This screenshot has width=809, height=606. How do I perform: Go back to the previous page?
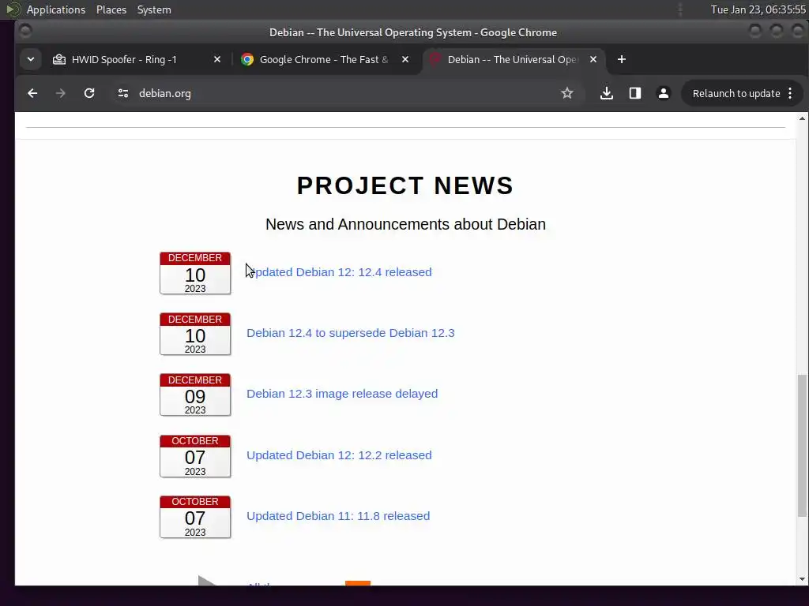pos(32,93)
